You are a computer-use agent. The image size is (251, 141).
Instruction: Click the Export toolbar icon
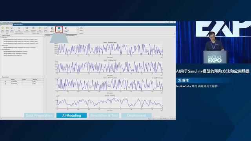[81, 29]
